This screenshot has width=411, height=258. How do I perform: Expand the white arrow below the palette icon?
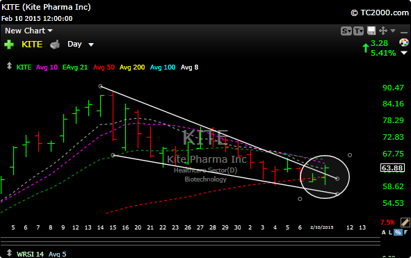[404, 53]
